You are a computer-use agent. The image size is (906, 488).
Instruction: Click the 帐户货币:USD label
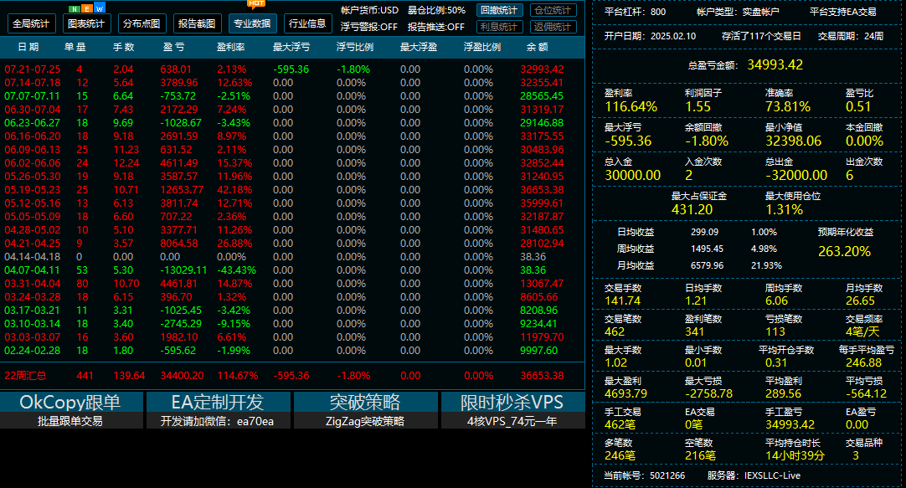point(369,10)
